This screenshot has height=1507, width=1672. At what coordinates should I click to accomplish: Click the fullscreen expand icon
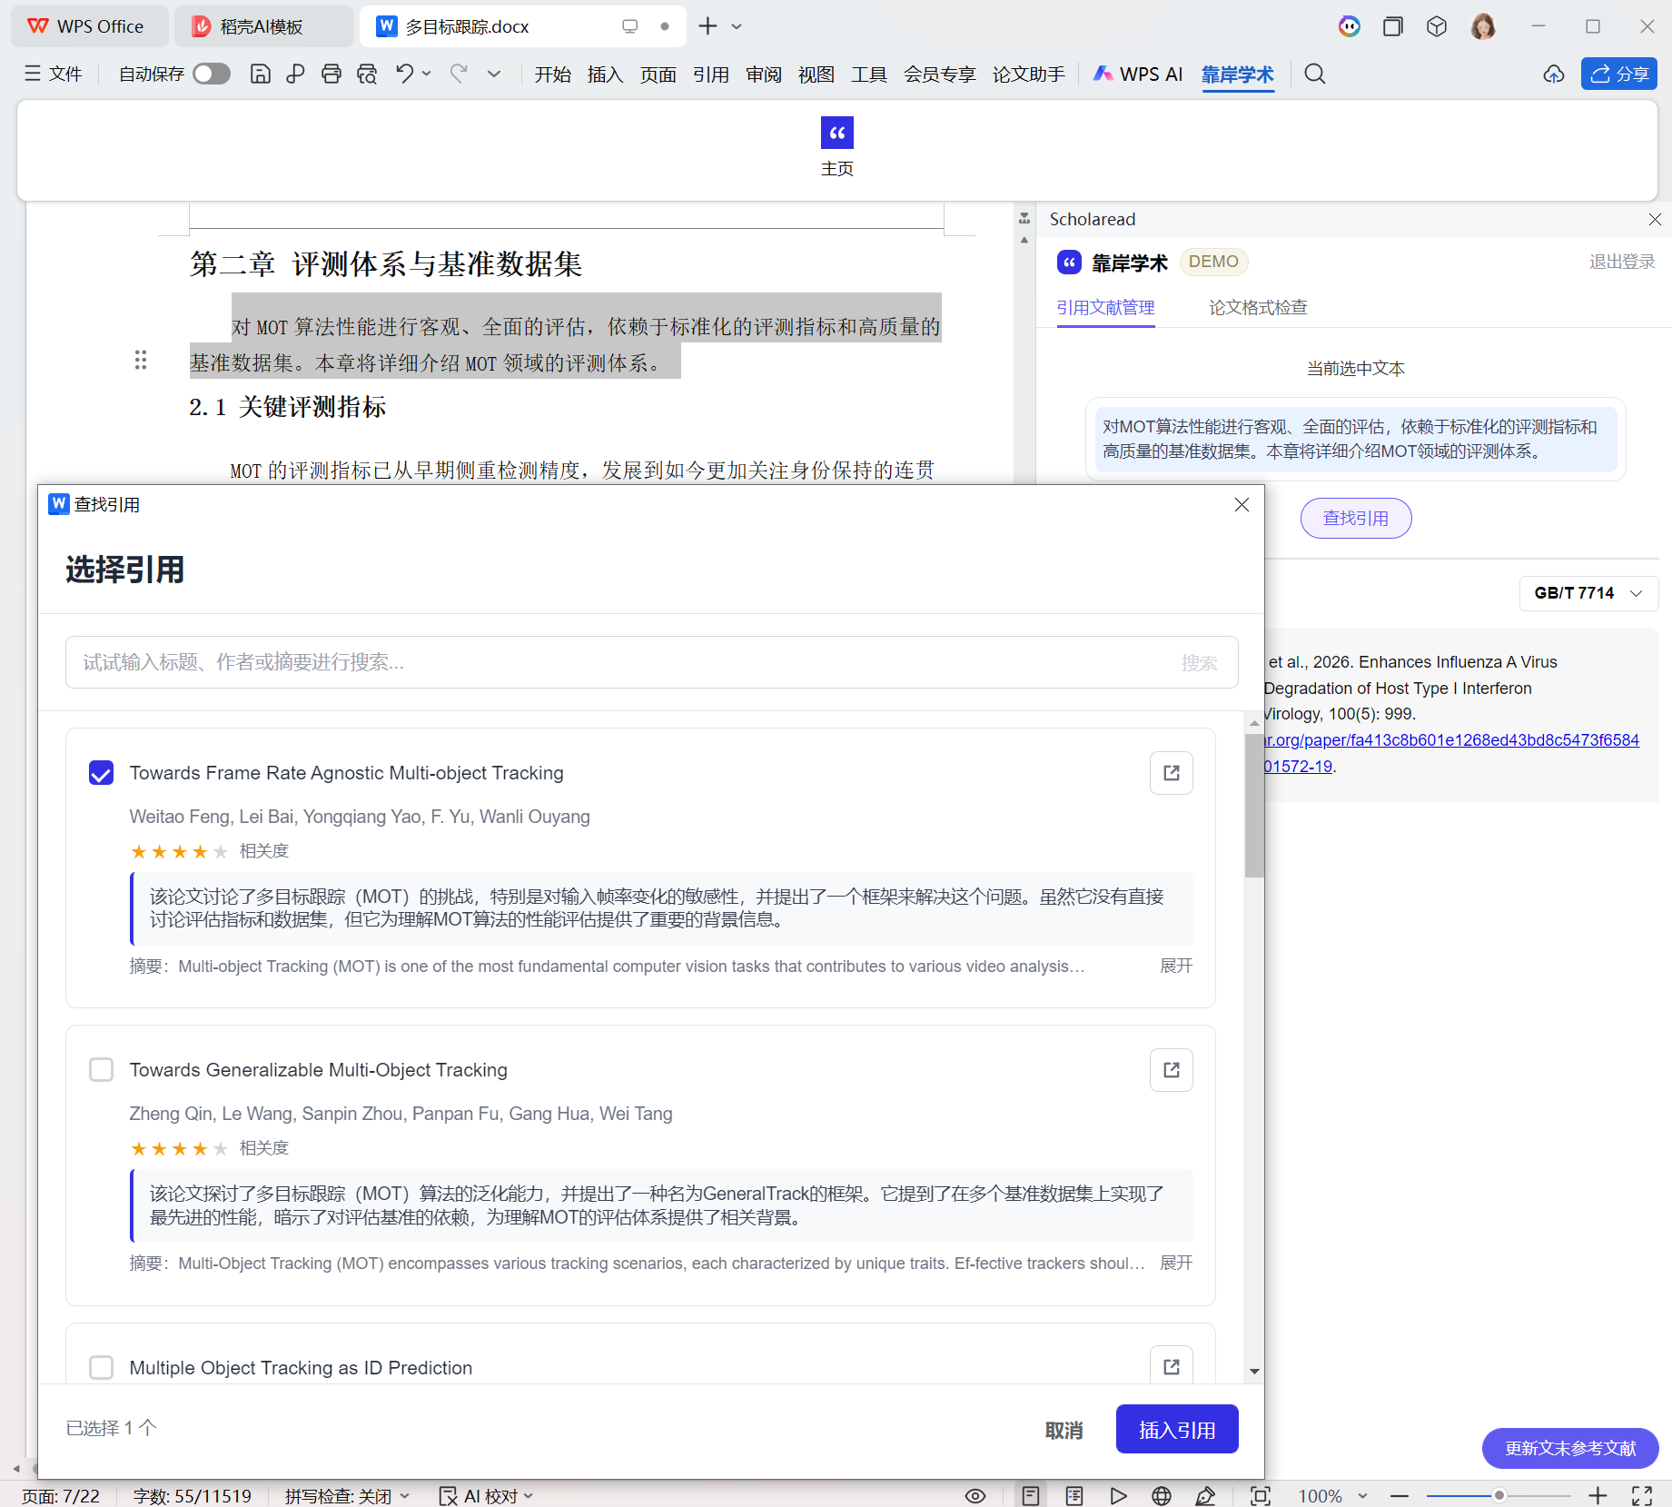[x=1642, y=1496]
